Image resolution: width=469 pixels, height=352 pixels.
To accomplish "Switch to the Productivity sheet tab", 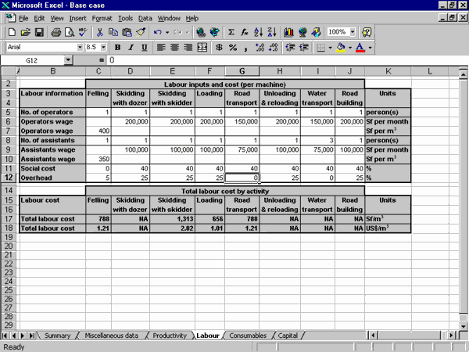I will [169, 336].
